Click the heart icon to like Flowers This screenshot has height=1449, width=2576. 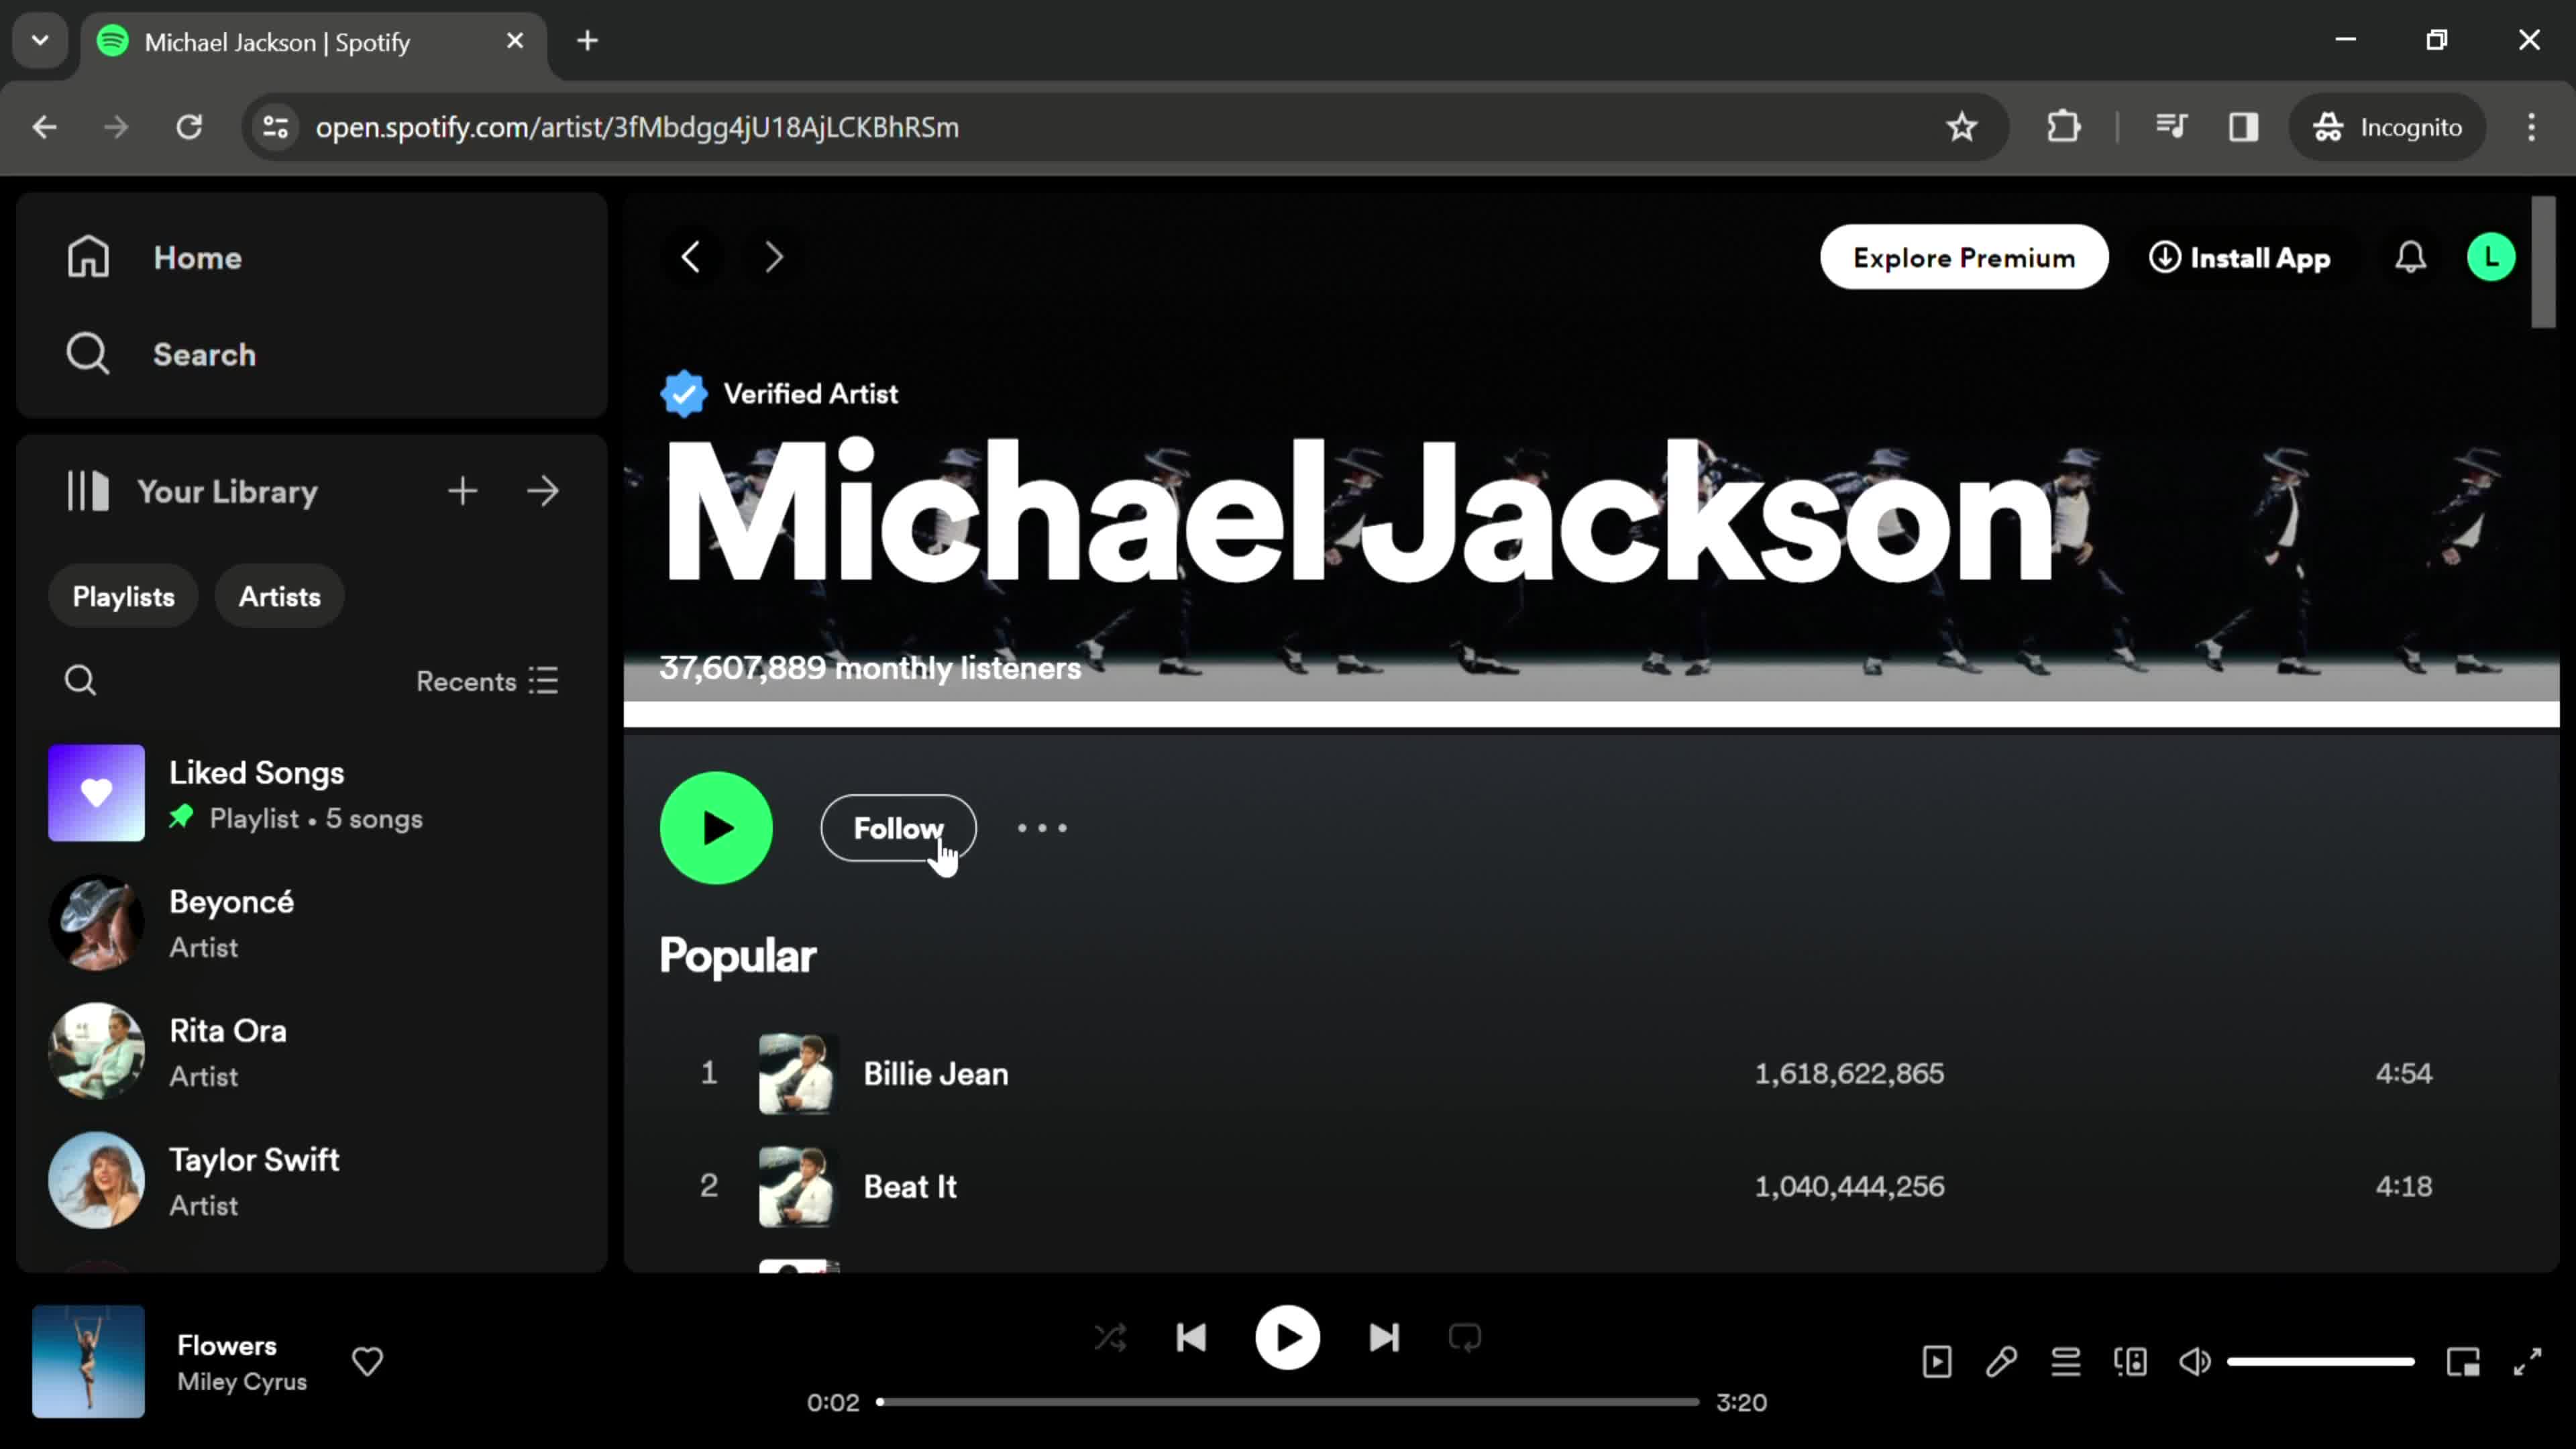[x=368, y=1360]
